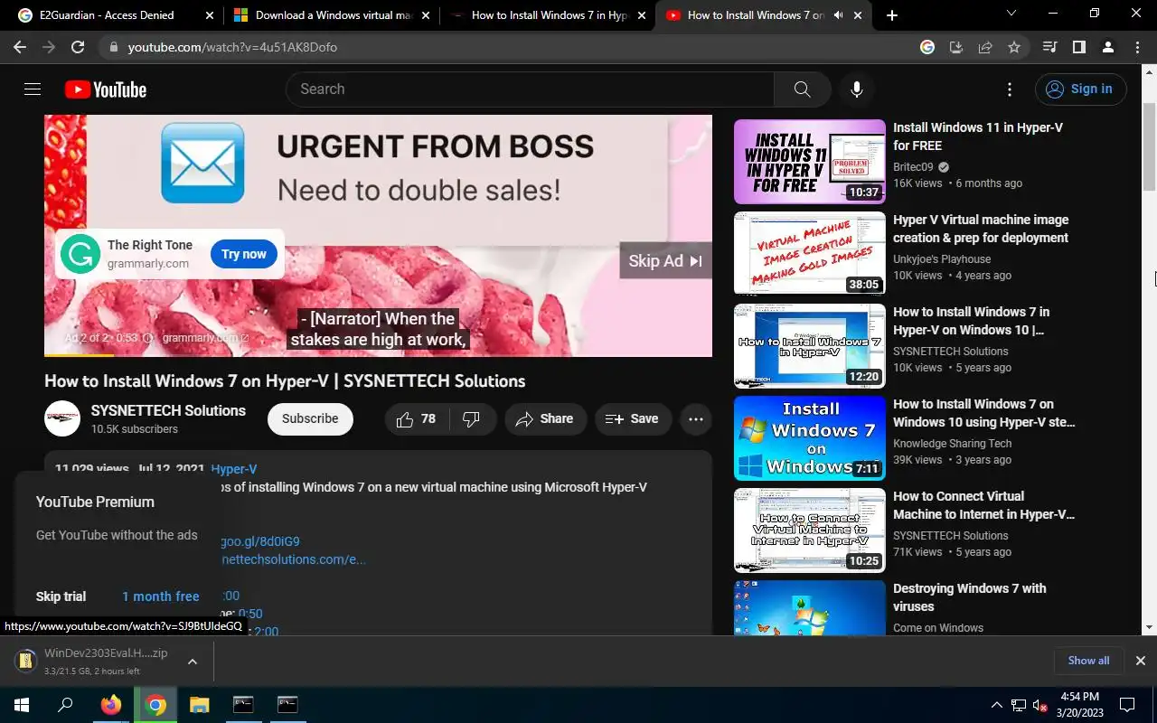Click the Sign in button
1157x723 pixels.
coord(1081,89)
